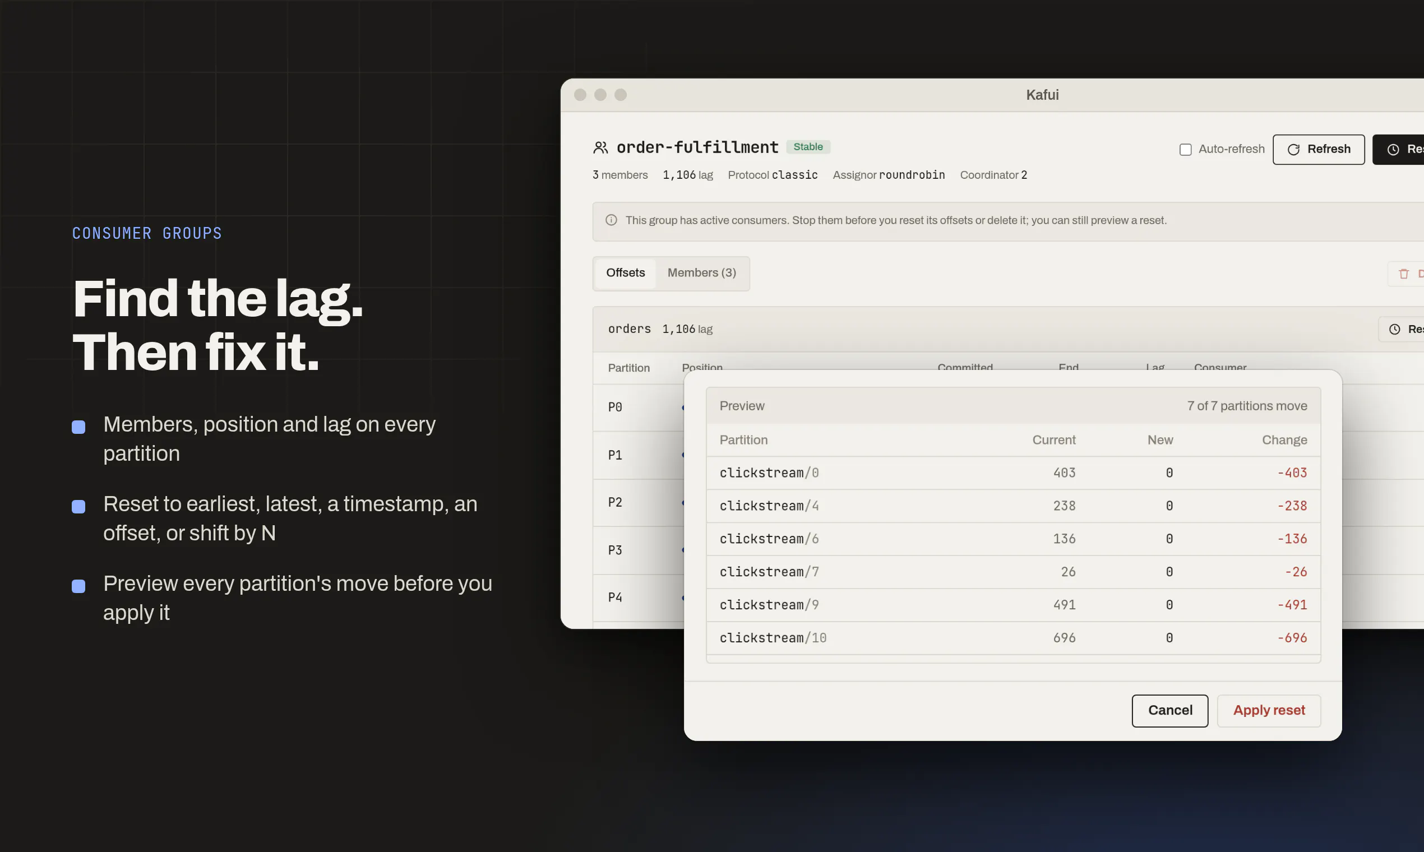Image resolution: width=1424 pixels, height=852 pixels.
Task: Click the red trash delete icon
Action: tap(1403, 274)
